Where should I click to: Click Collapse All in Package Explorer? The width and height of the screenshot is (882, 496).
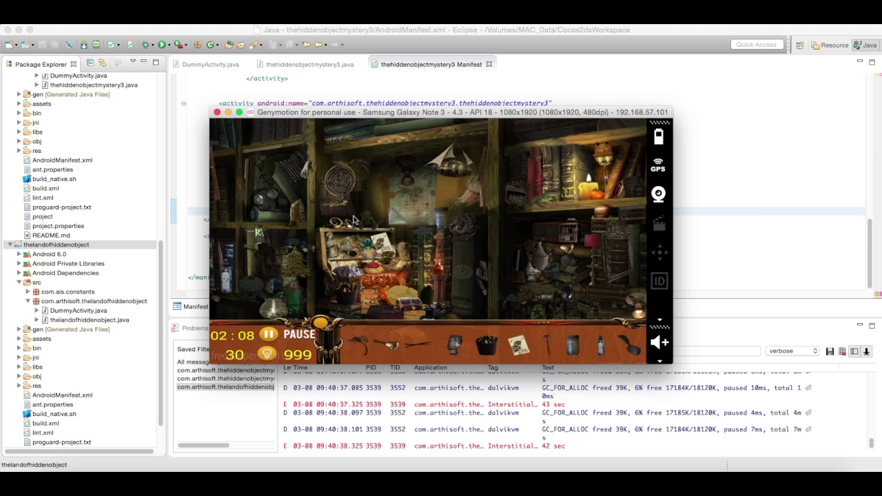click(90, 63)
